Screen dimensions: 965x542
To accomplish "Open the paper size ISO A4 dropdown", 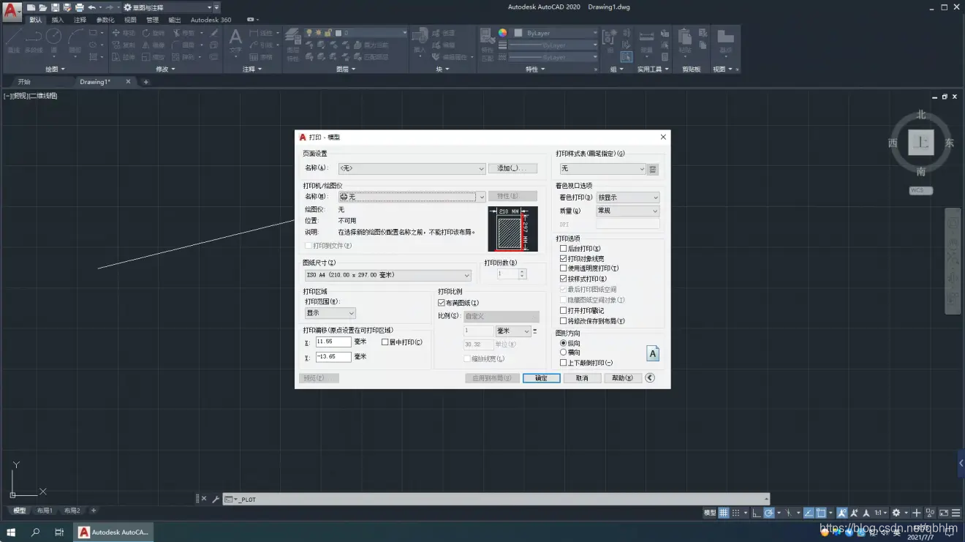I will click(388, 275).
